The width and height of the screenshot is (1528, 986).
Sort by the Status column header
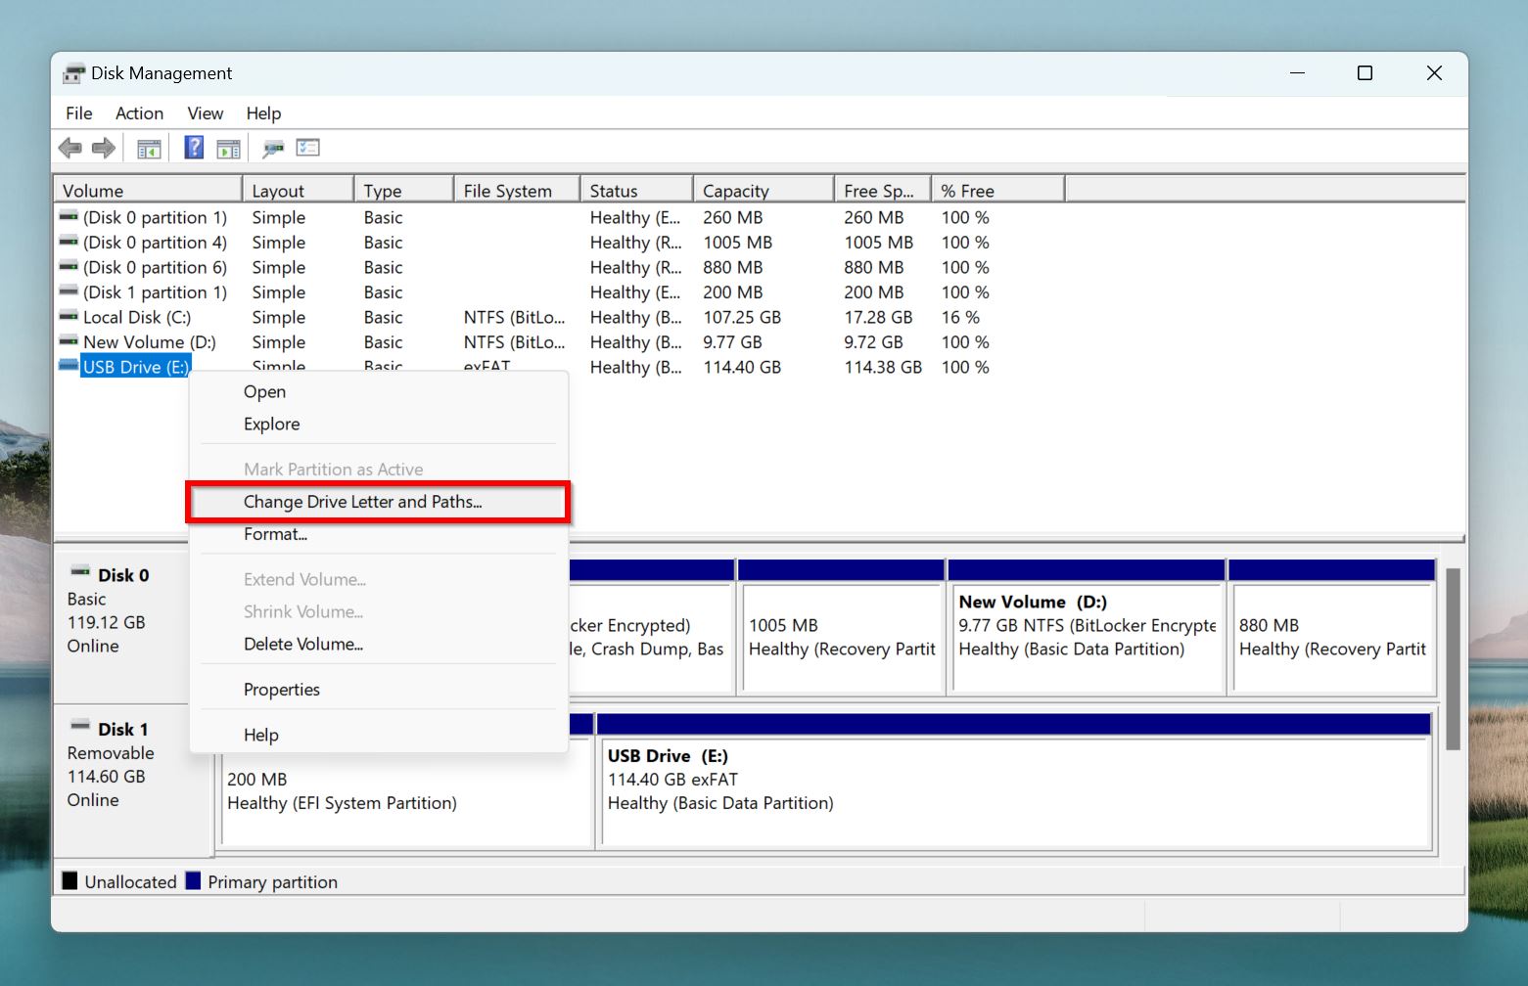tap(636, 190)
